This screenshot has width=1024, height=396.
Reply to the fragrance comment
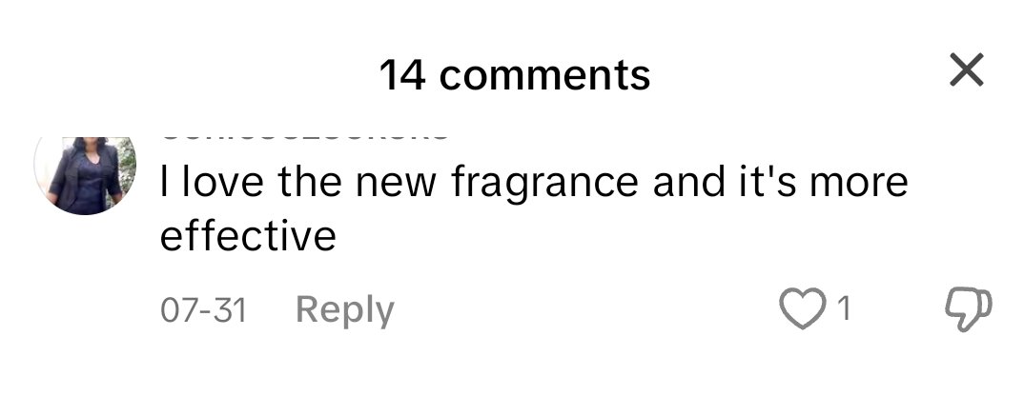[x=345, y=309]
